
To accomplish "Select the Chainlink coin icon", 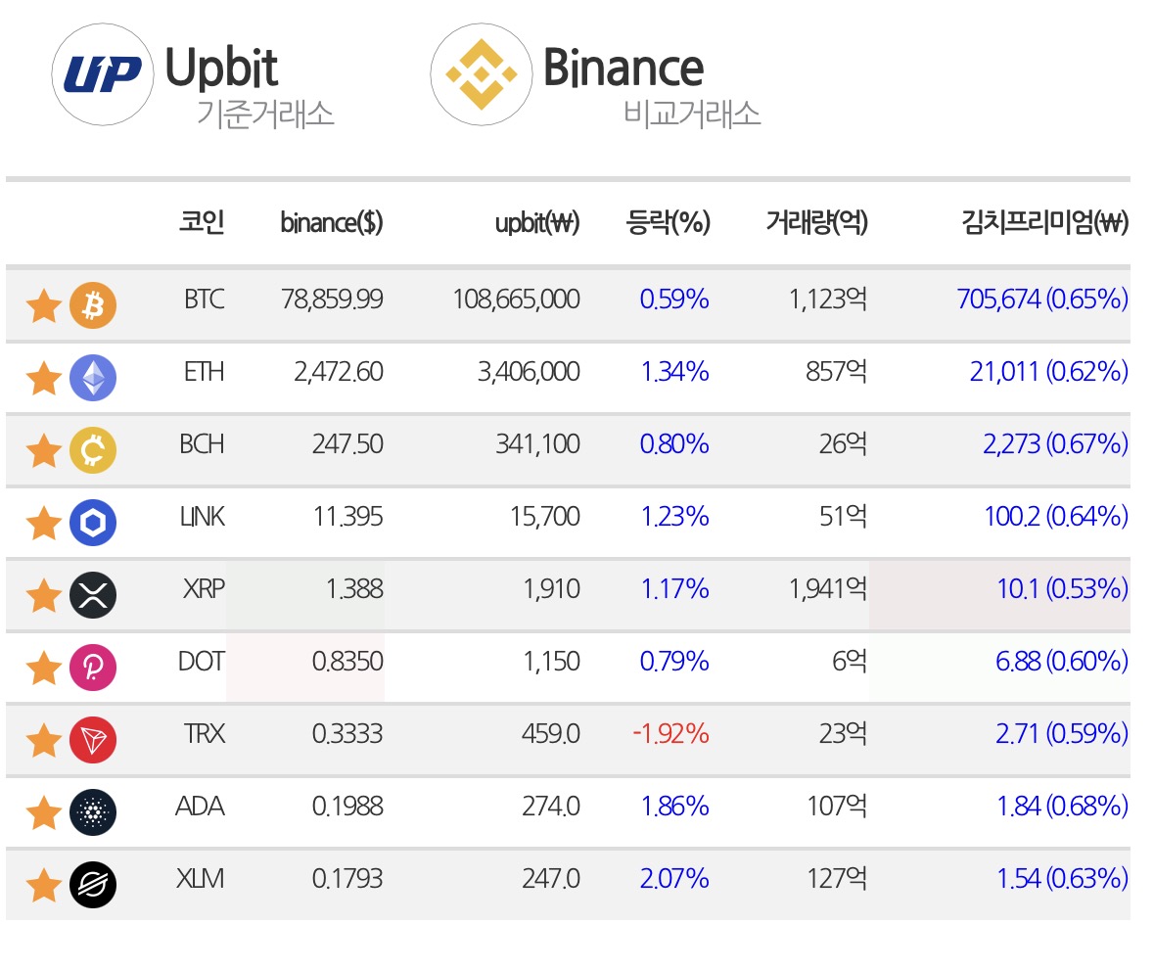I will (93, 523).
